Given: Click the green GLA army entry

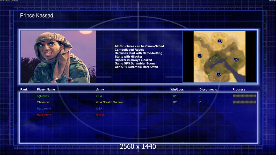Looking at the screenshot, I should tap(99, 96).
